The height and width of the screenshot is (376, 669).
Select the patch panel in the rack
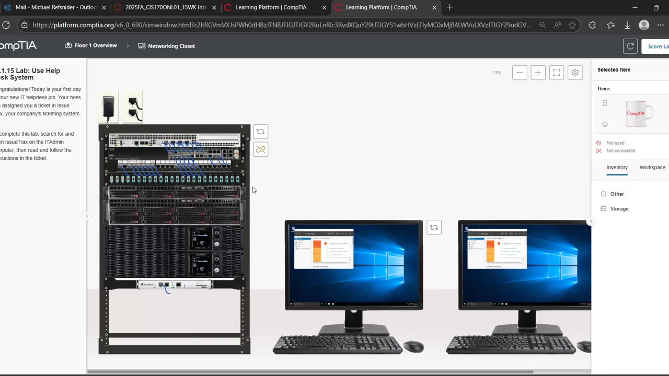176,179
